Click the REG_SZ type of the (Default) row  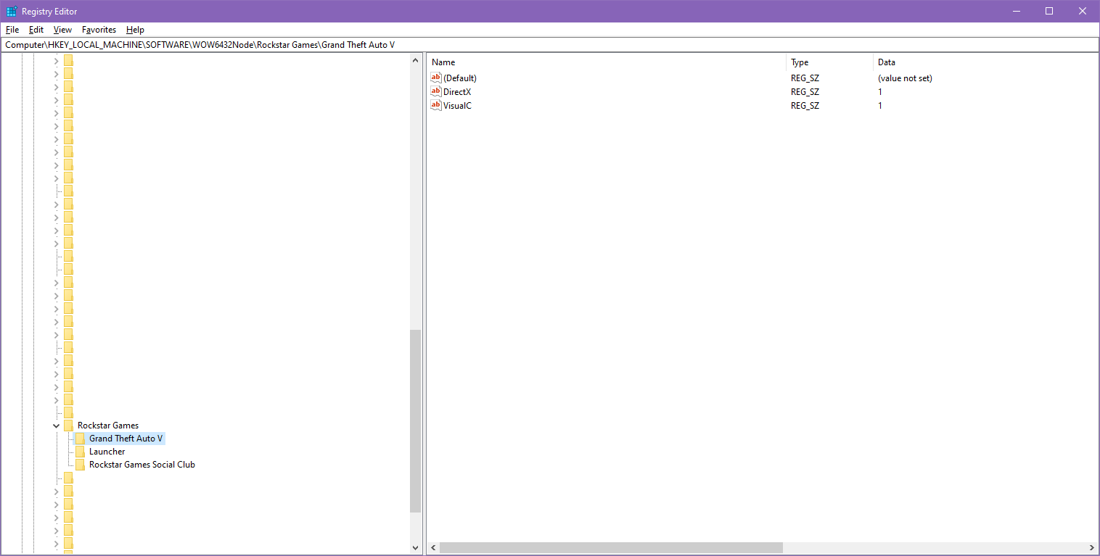[x=805, y=78]
